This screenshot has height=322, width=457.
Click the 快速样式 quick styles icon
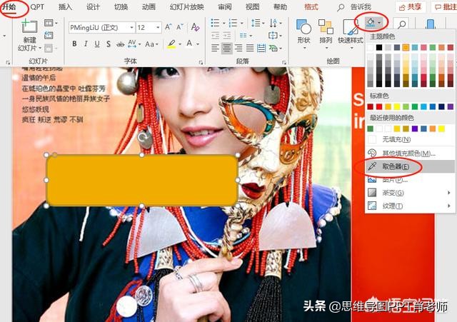pyautogui.click(x=351, y=27)
